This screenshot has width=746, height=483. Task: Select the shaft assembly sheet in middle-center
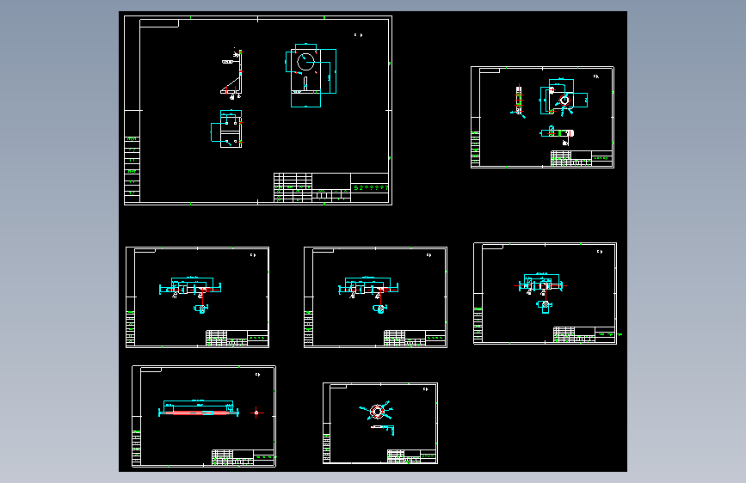point(375,297)
